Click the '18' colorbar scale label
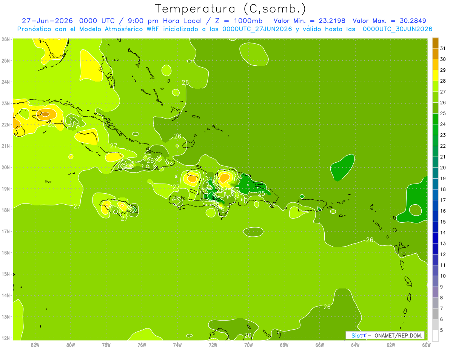 443,189
